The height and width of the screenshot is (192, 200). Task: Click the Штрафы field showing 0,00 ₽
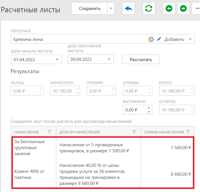pos(137,91)
